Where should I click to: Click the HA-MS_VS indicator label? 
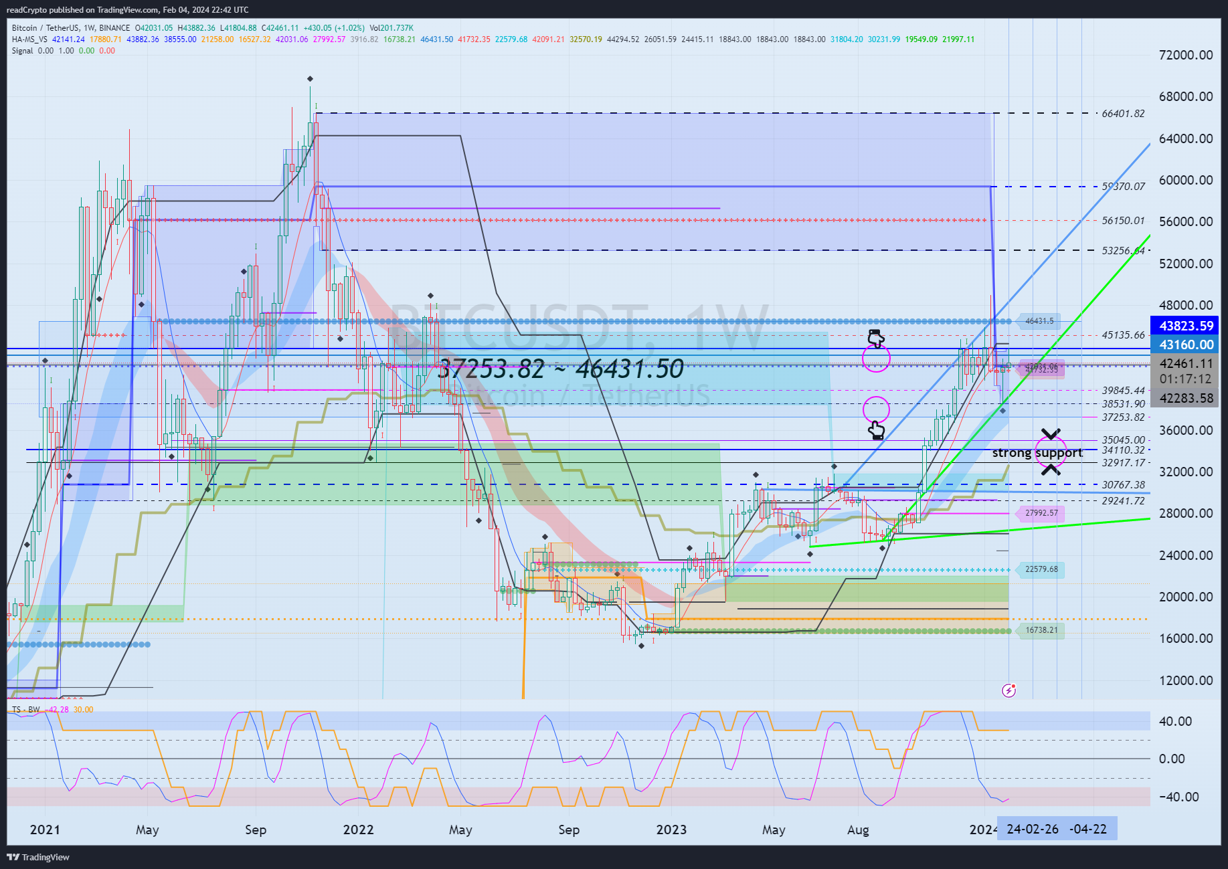pyautogui.click(x=29, y=39)
